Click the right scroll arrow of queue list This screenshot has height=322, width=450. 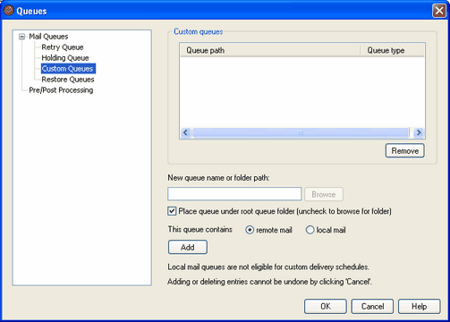click(419, 132)
